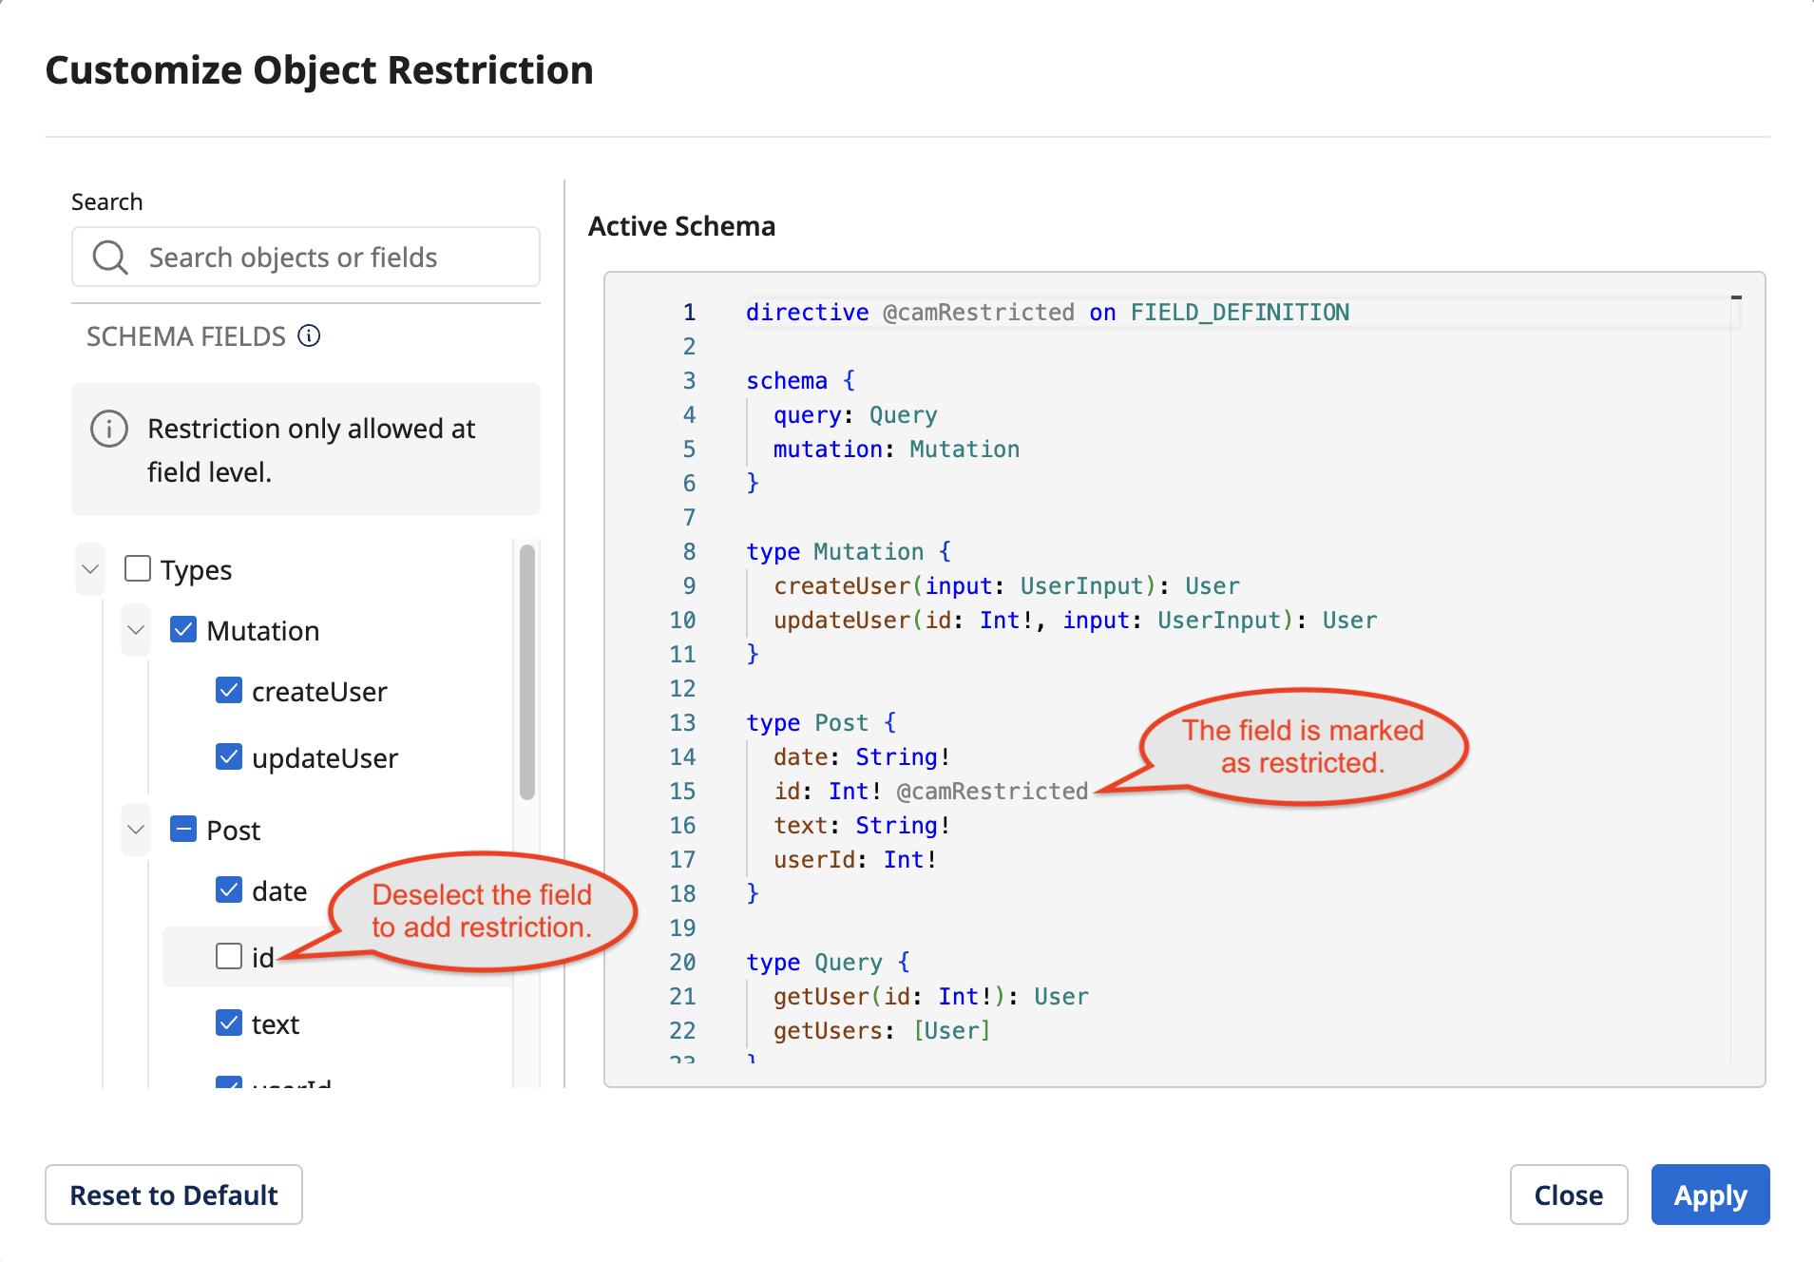Click the minimap collapse dash in editor
Viewport: 1814px width, 1262px height.
(1736, 298)
